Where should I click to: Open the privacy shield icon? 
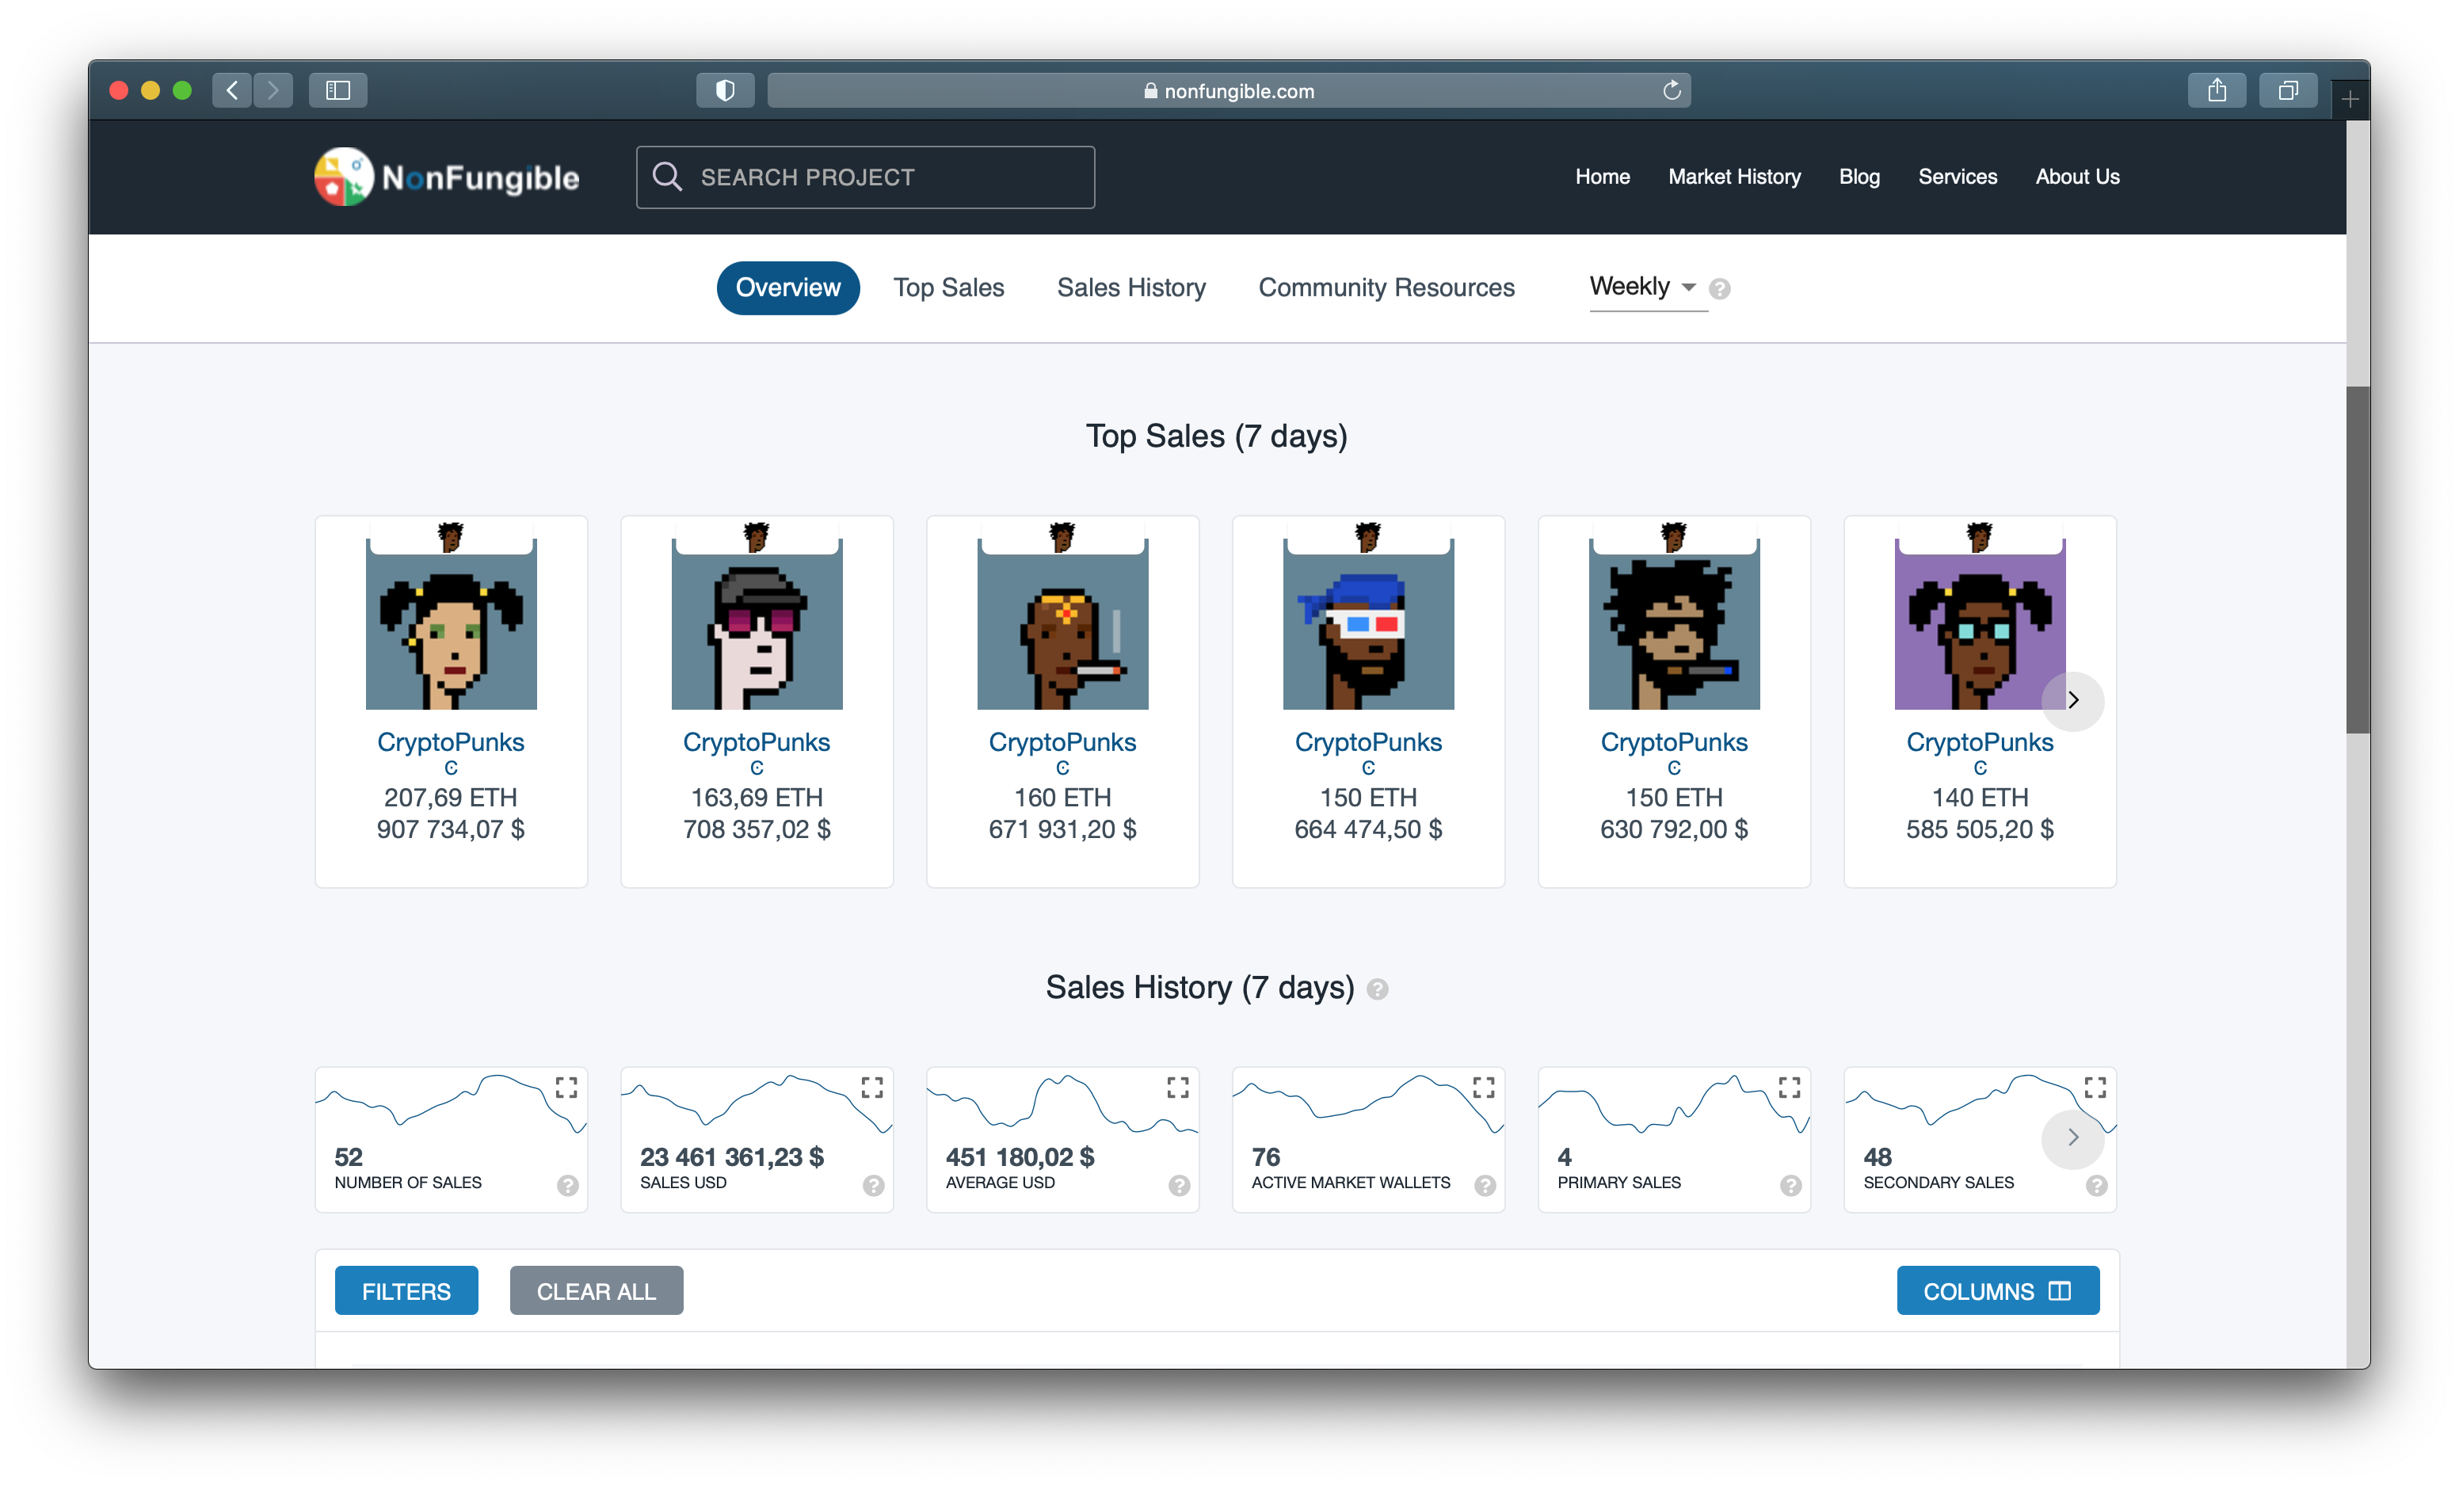(726, 90)
